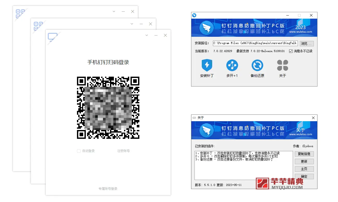Expand the dropdown arrow in middle login window
The height and width of the screenshot is (202, 338).
(x=132, y=24)
